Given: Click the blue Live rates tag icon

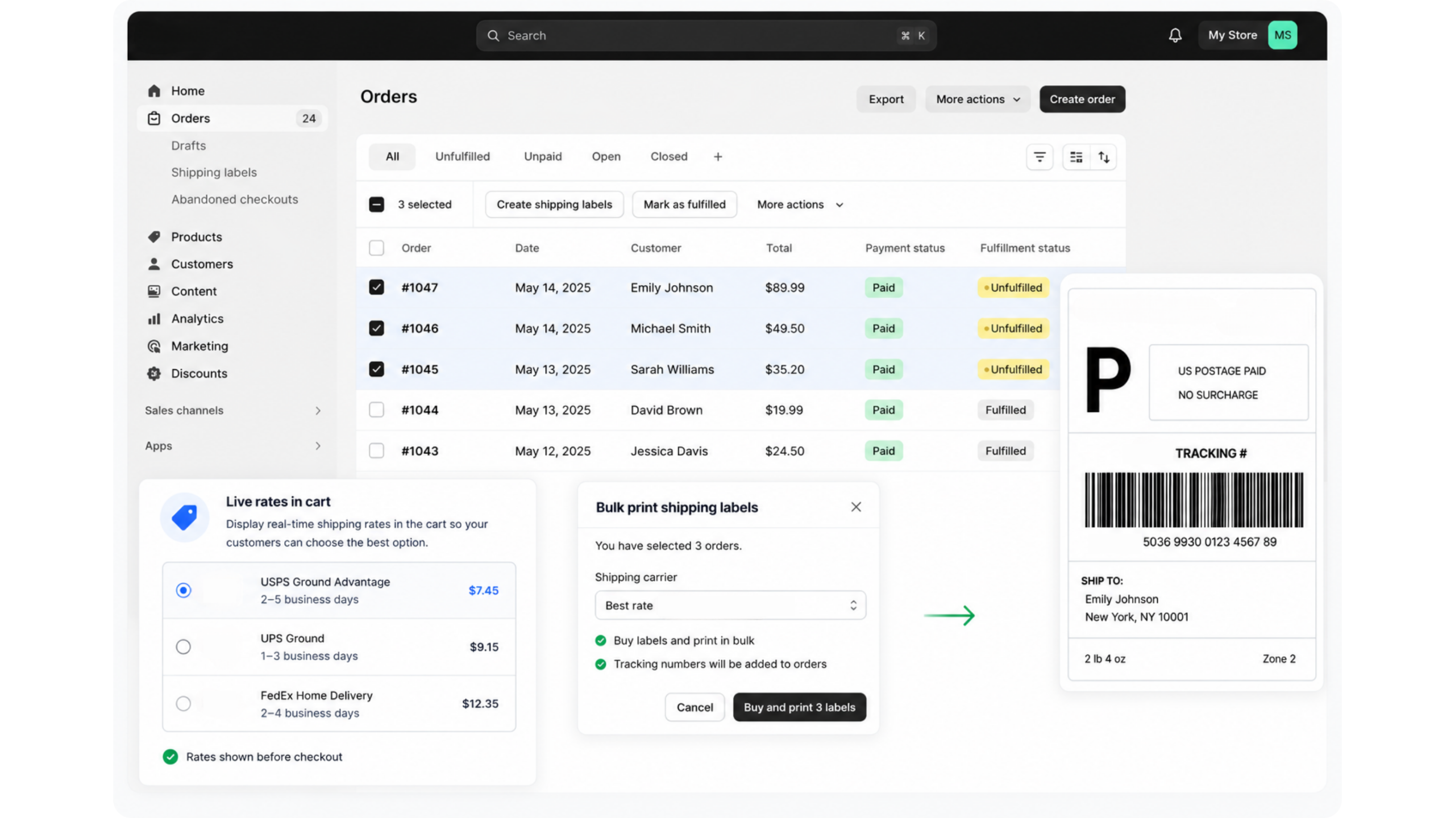Looking at the screenshot, I should [x=185, y=517].
